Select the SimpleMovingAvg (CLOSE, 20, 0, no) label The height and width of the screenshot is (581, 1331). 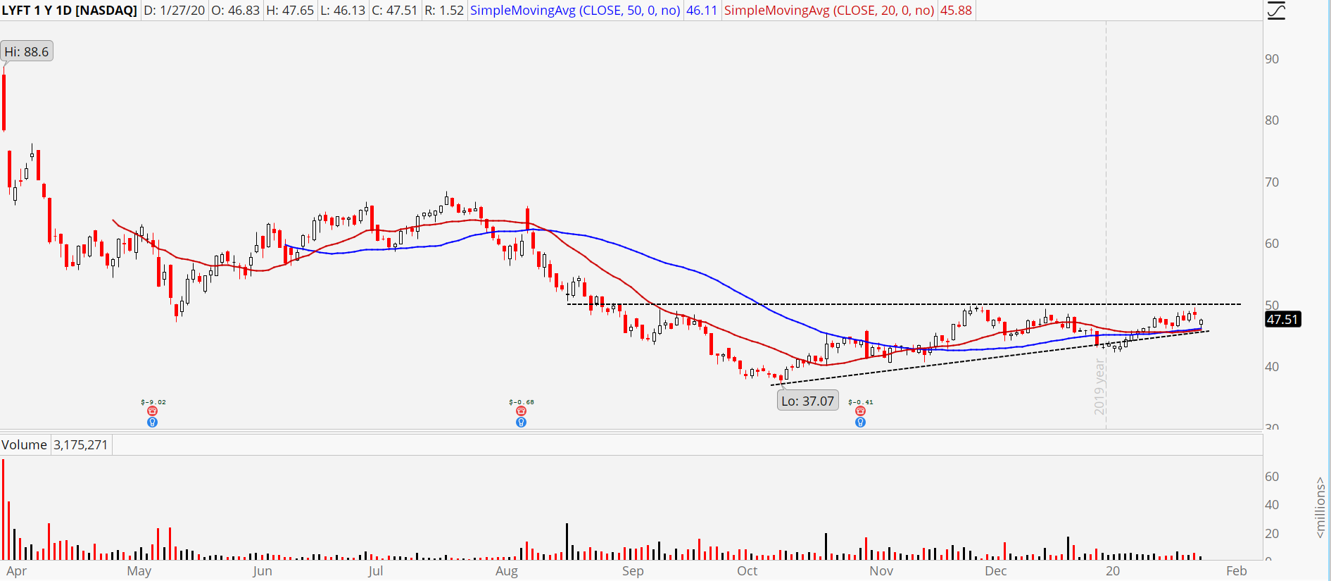(x=829, y=11)
